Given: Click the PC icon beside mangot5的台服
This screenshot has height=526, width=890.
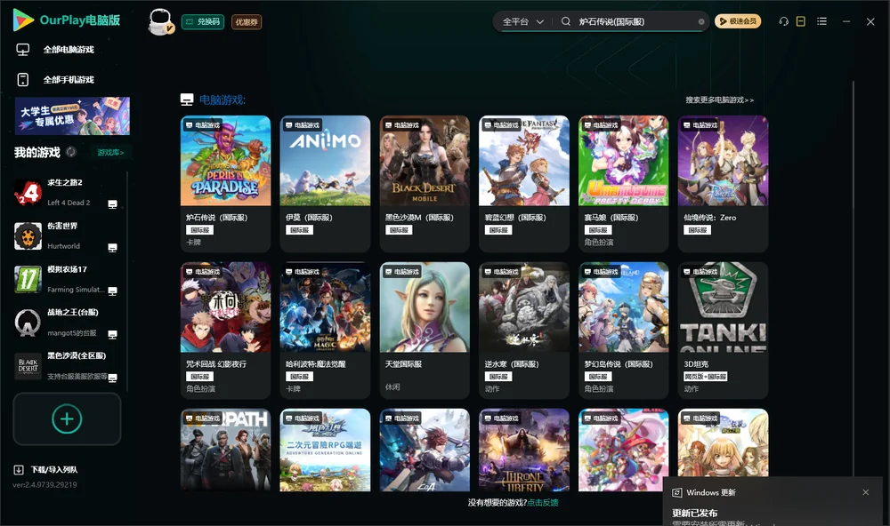Looking at the screenshot, I should coord(112,334).
